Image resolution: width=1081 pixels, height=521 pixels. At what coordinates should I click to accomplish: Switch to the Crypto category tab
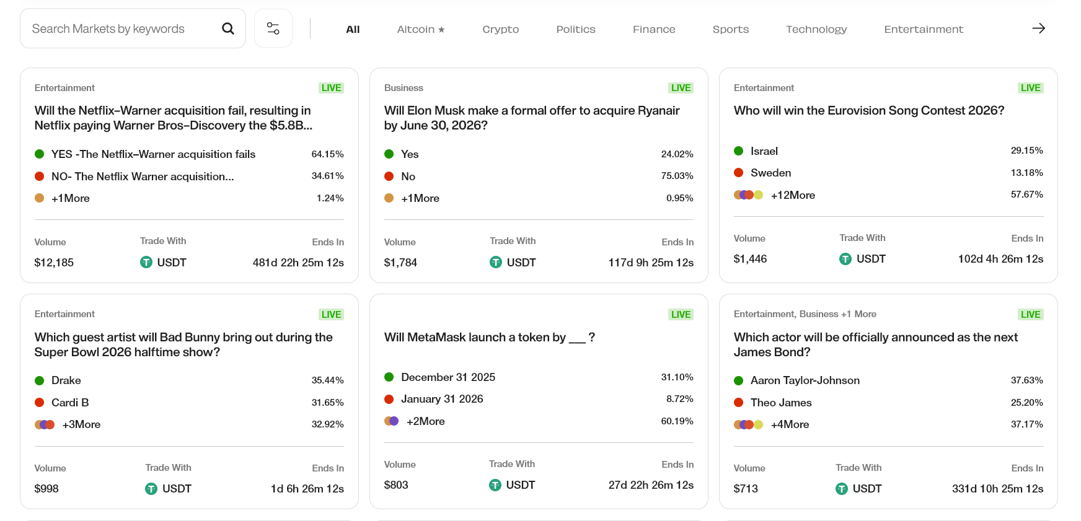coord(500,28)
